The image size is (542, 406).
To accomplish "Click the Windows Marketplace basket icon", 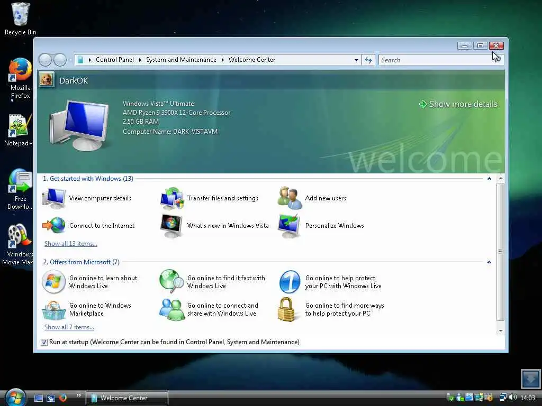I will pos(53,310).
